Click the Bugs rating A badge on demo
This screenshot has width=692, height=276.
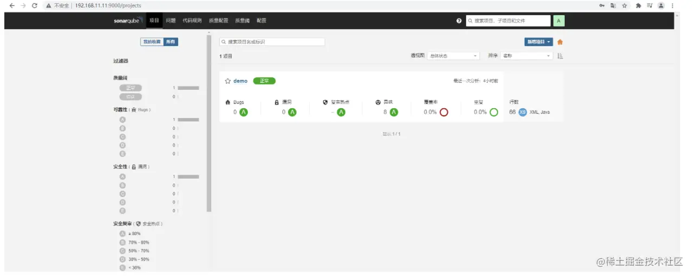244,112
